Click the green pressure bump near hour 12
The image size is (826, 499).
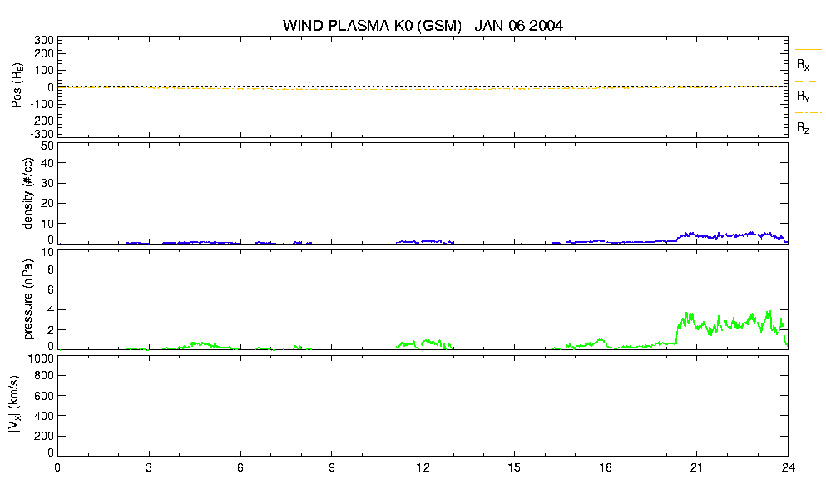[x=424, y=343]
